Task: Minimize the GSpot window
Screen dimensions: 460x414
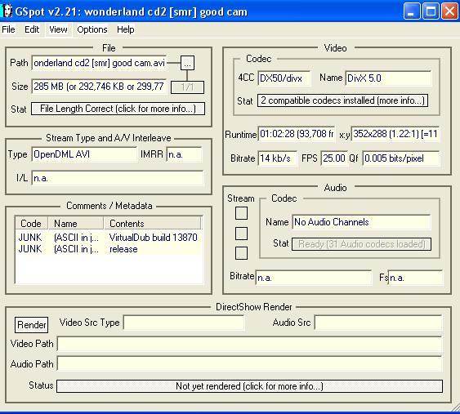Action: coord(412,11)
